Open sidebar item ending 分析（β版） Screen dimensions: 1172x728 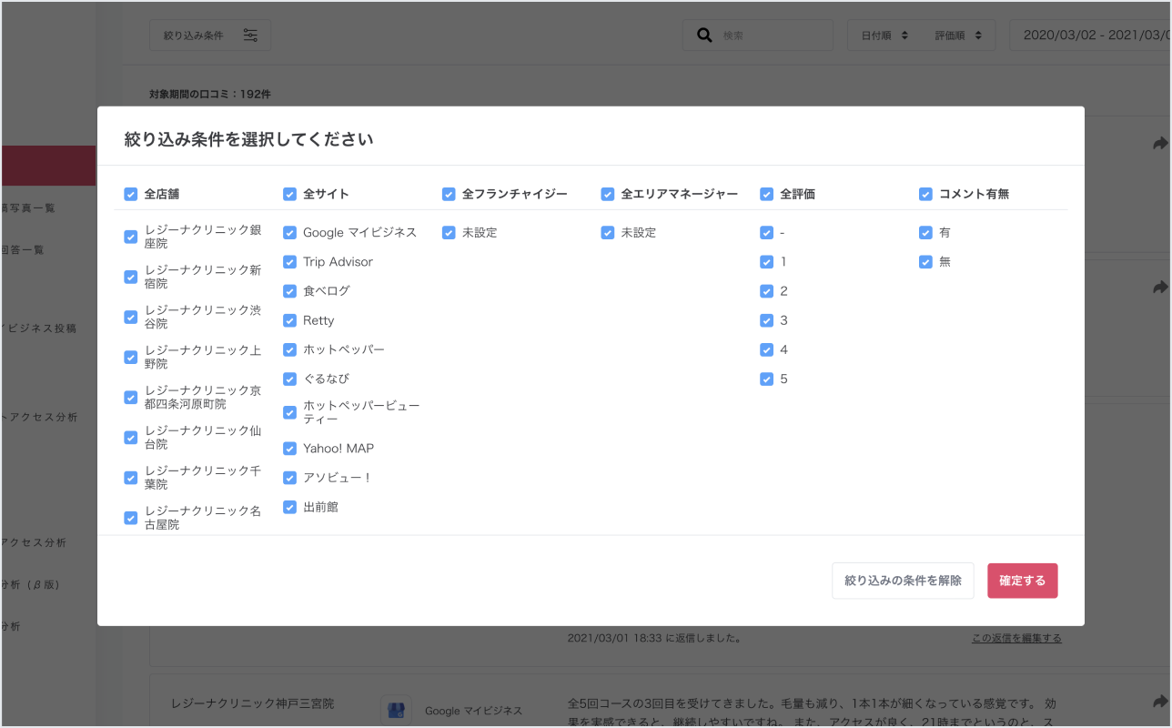(30, 584)
